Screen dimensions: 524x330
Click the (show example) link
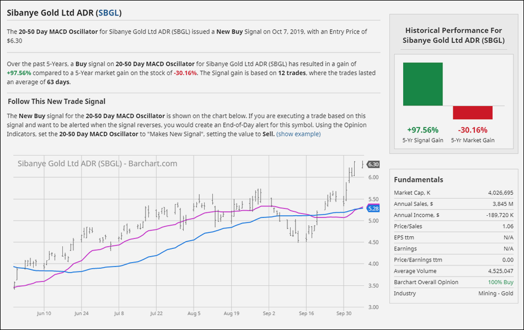tap(298, 134)
